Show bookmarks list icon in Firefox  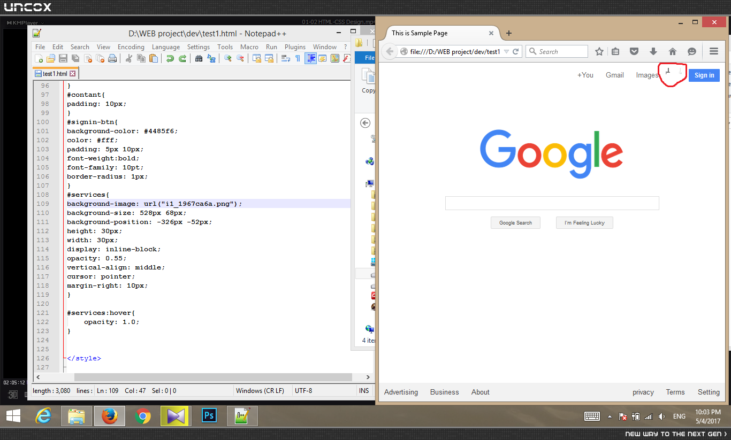(615, 51)
